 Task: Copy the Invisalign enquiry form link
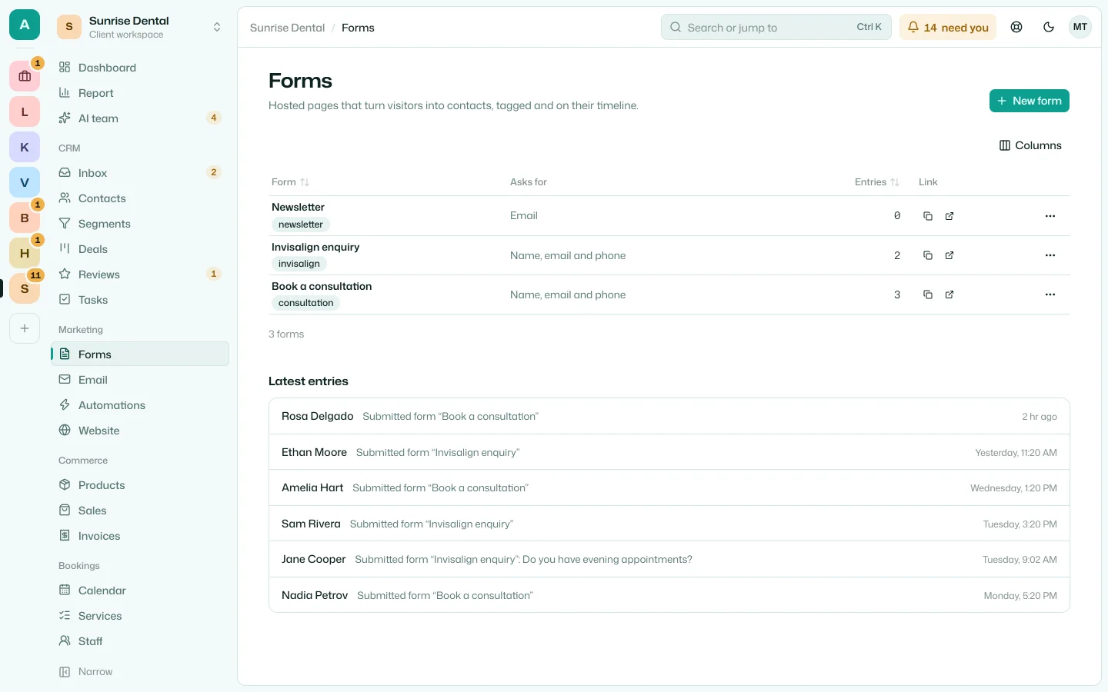click(928, 255)
